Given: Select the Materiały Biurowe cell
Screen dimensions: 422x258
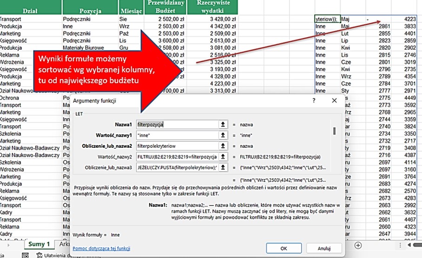Looking at the screenshot, I should pos(90,47).
